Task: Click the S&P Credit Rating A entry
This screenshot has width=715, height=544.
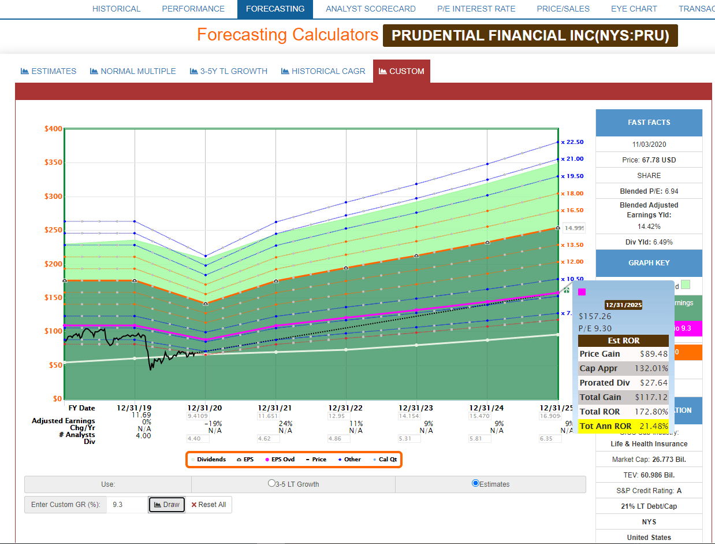Action: (x=649, y=491)
